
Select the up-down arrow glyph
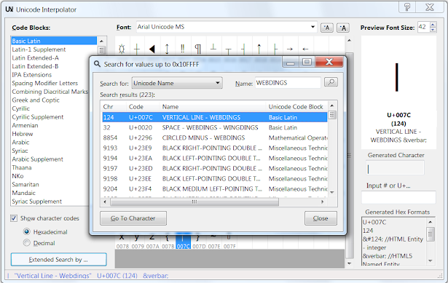pos(167,49)
